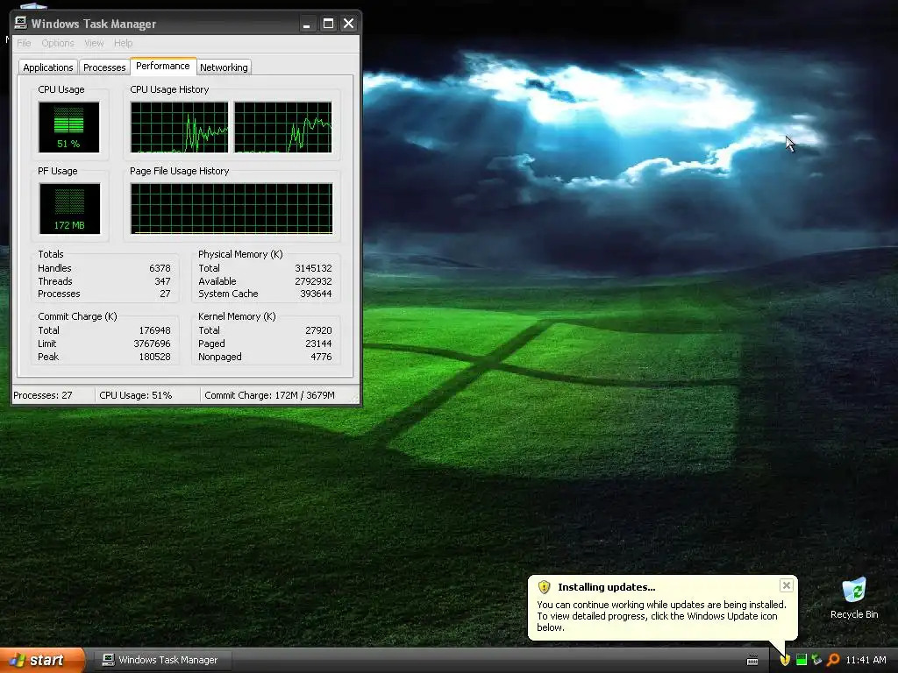Click the Totals Processes value 27

(165, 294)
